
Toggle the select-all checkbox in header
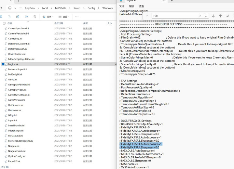[x=4, y=23]
